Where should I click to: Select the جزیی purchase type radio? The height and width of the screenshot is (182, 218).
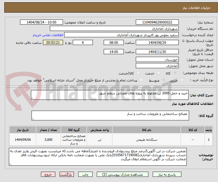coord(182,80)
